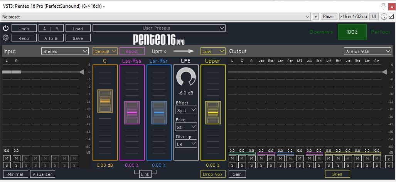Toggle the pink Boost button
The width and height of the screenshot is (396, 182).
[132, 51]
